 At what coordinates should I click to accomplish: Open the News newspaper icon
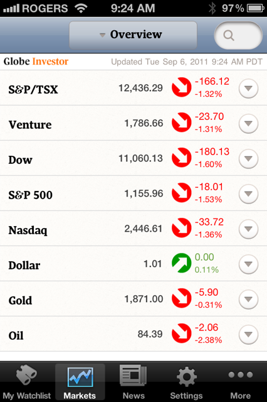click(x=133, y=376)
